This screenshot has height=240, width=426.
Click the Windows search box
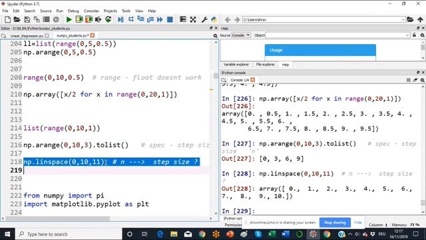click(x=69, y=234)
